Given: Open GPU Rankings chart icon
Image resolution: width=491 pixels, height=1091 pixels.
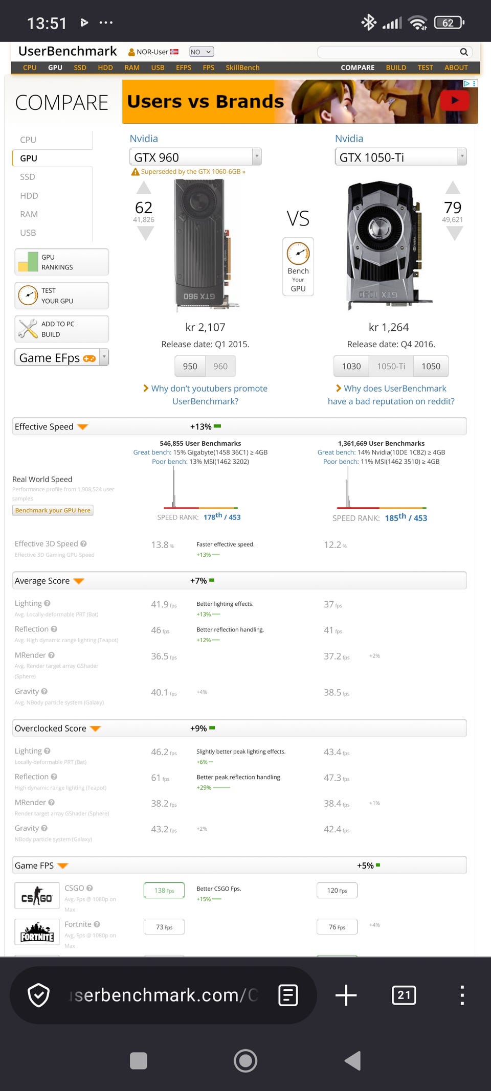Looking at the screenshot, I should 28,262.
